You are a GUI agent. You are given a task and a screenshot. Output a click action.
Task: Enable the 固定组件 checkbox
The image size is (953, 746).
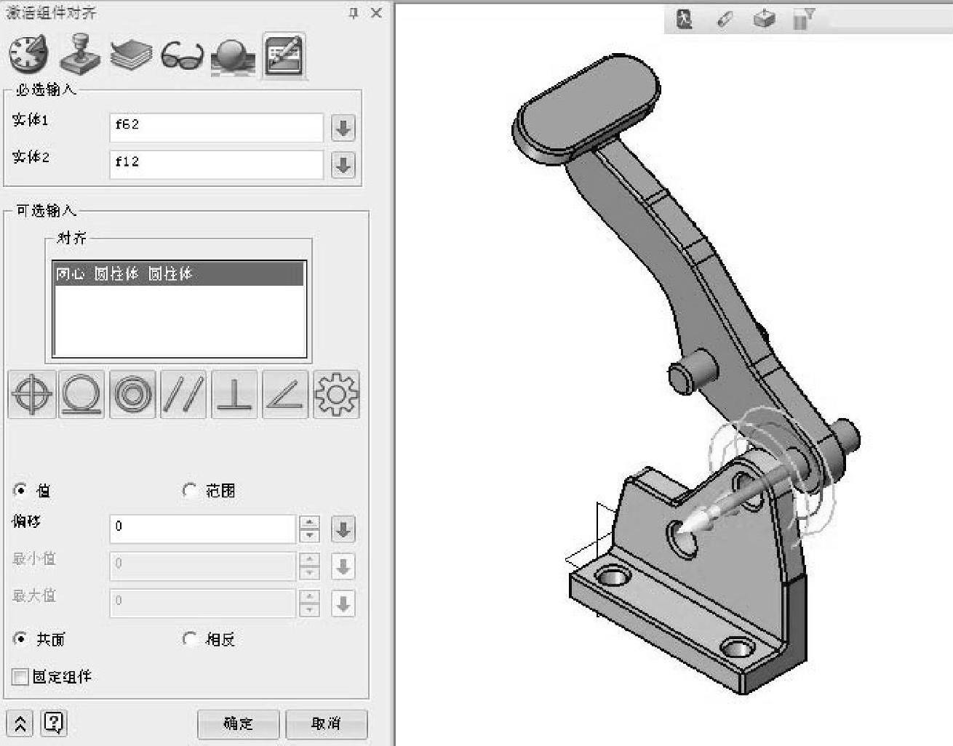[x=20, y=677]
